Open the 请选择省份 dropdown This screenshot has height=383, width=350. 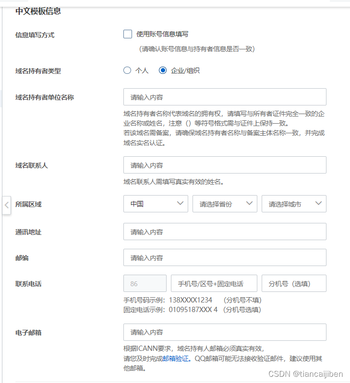point(225,204)
